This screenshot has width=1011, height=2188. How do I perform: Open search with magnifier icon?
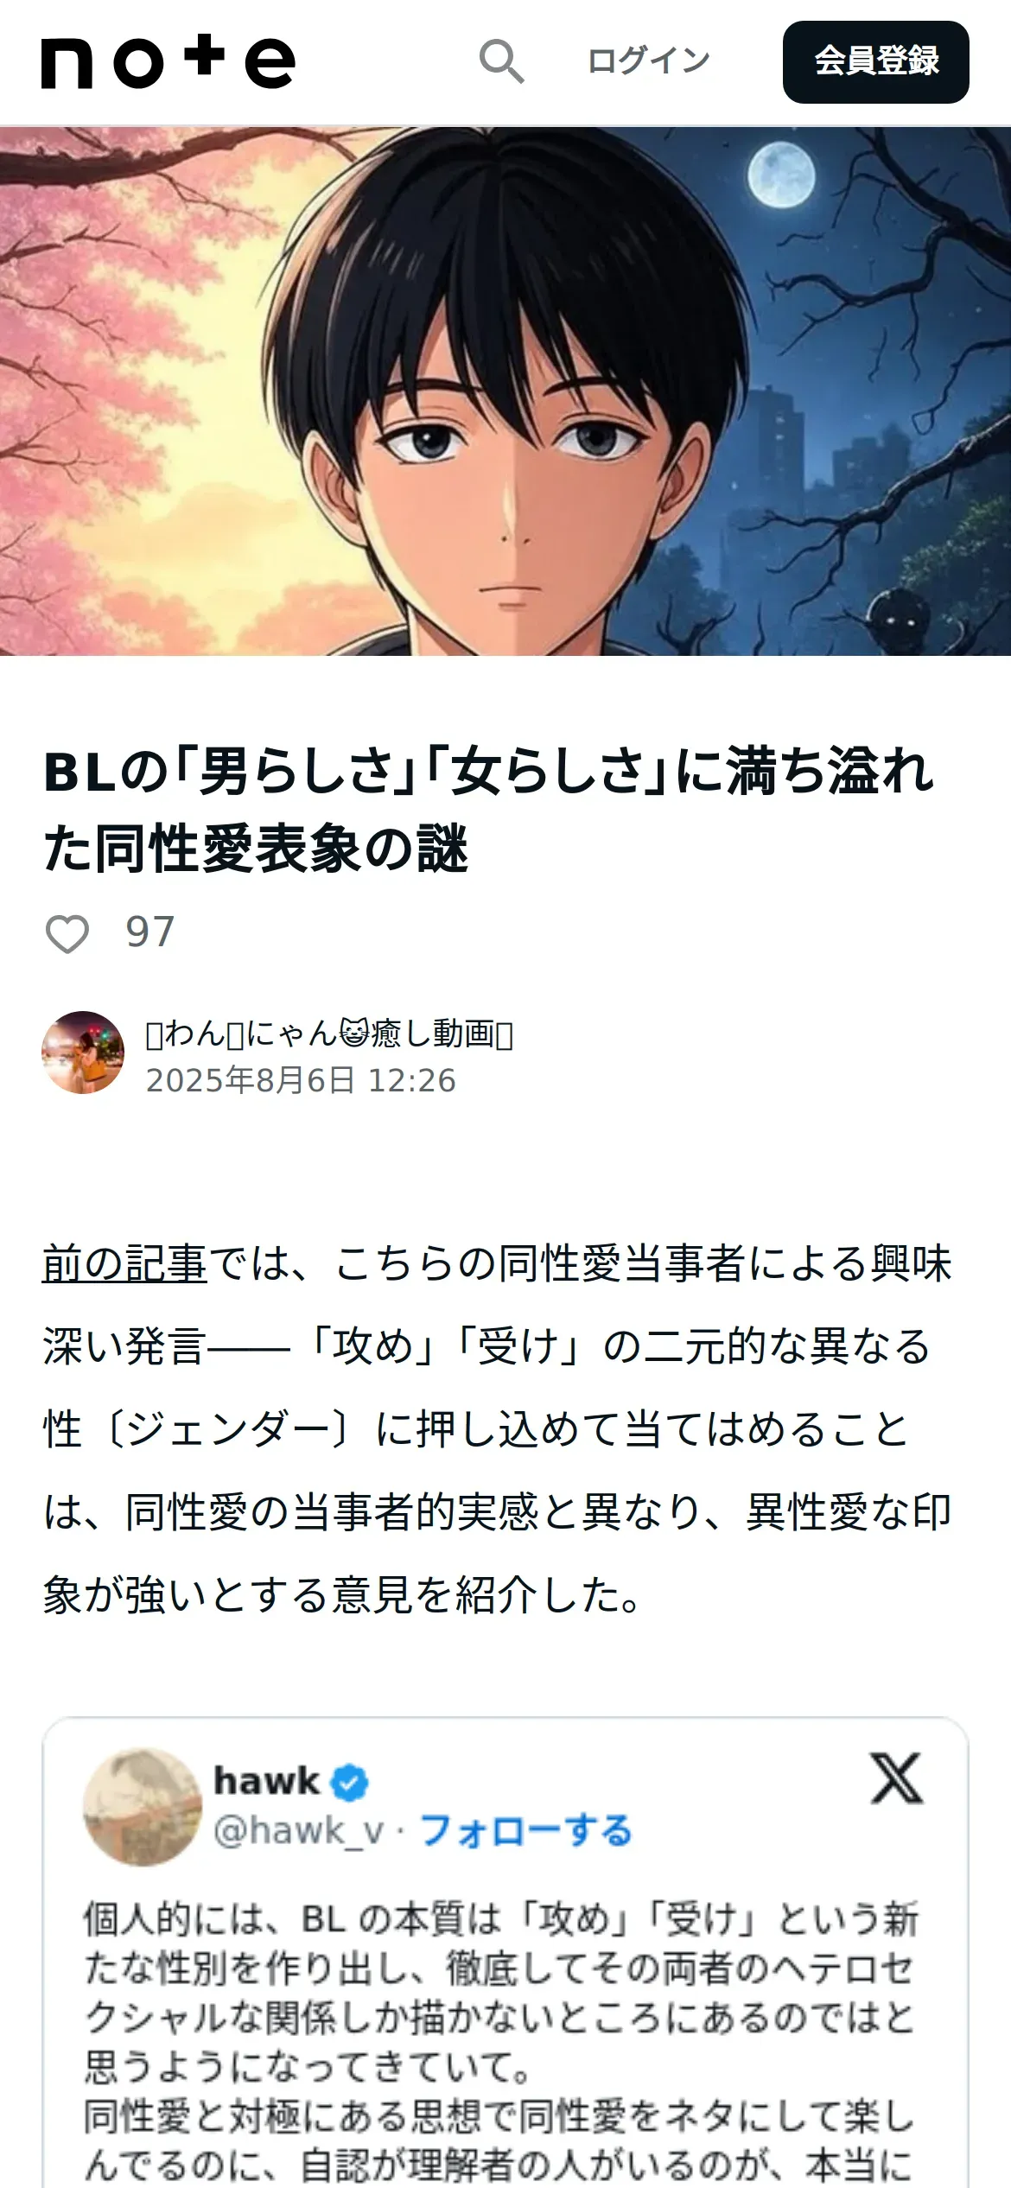[502, 61]
